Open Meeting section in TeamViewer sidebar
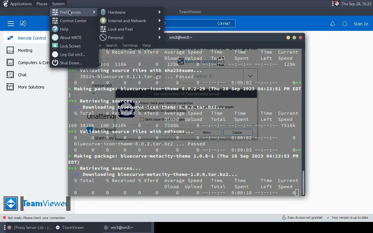This screenshot has height=233, width=373. point(25,50)
